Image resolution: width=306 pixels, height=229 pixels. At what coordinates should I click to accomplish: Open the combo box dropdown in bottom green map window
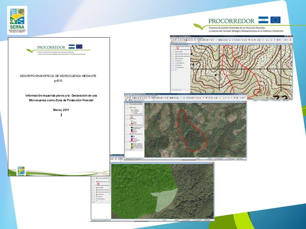[x=120, y=161]
